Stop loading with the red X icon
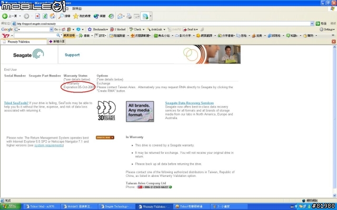Image resolution: width=337 pixels, height=210 pixels. pos(37,16)
